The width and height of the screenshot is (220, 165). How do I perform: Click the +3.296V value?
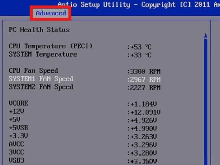pos(142,145)
